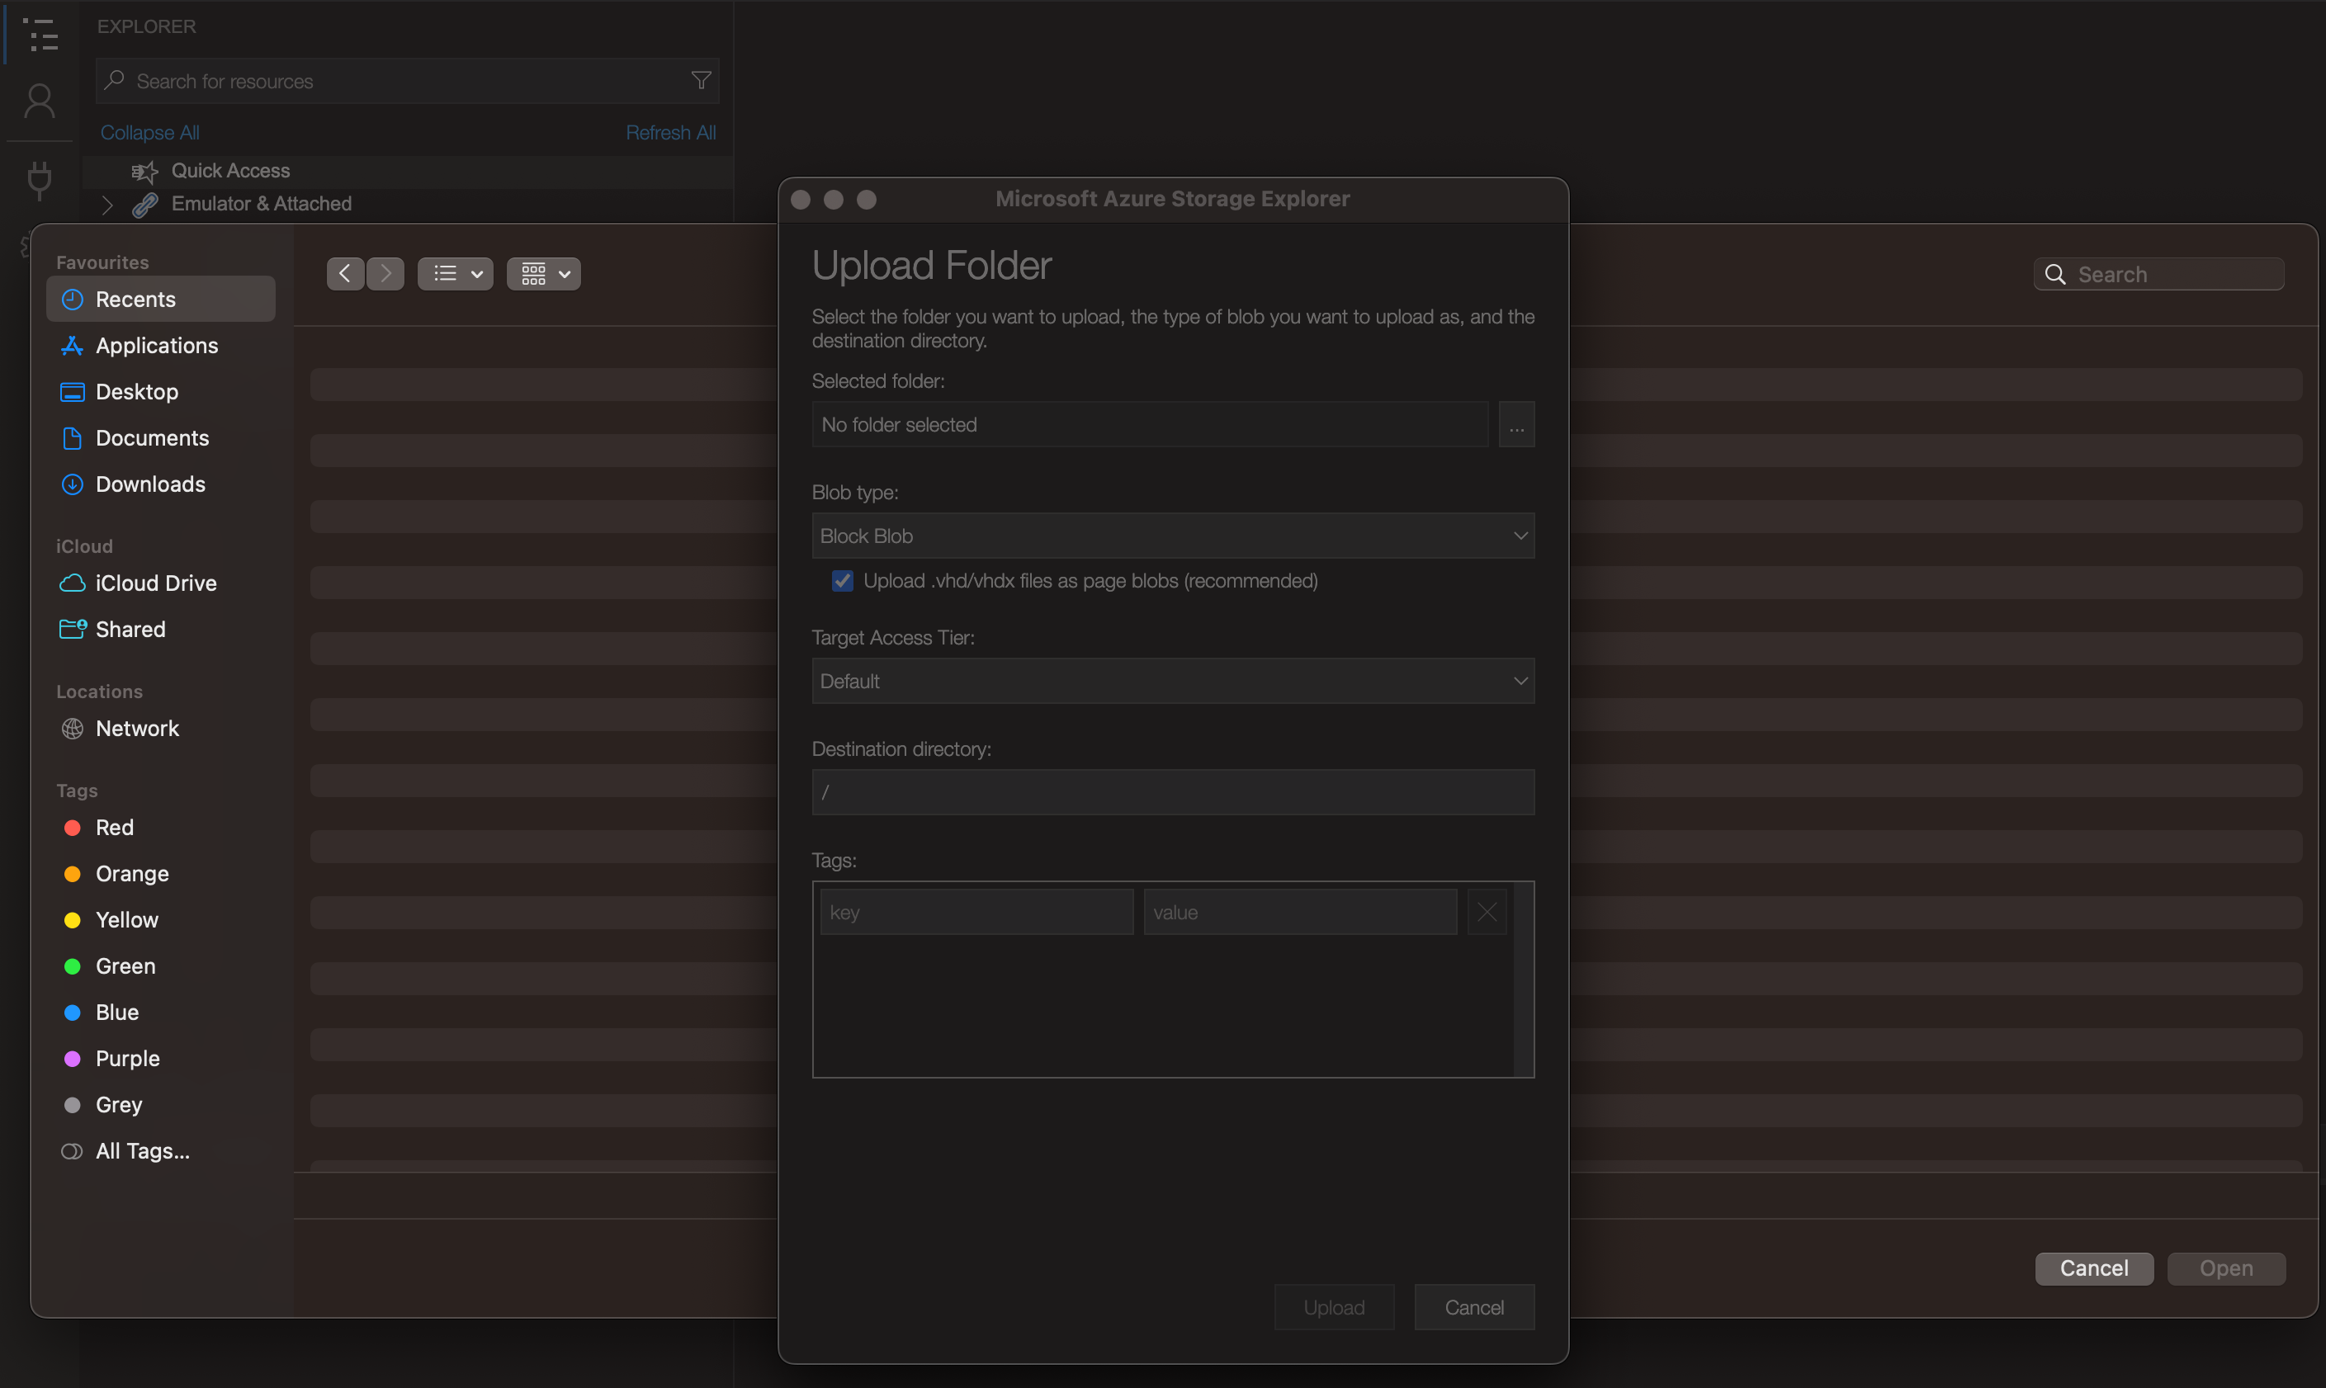The height and width of the screenshot is (1388, 2326).
Task: Click the Refresh All link
Action: tap(670, 133)
